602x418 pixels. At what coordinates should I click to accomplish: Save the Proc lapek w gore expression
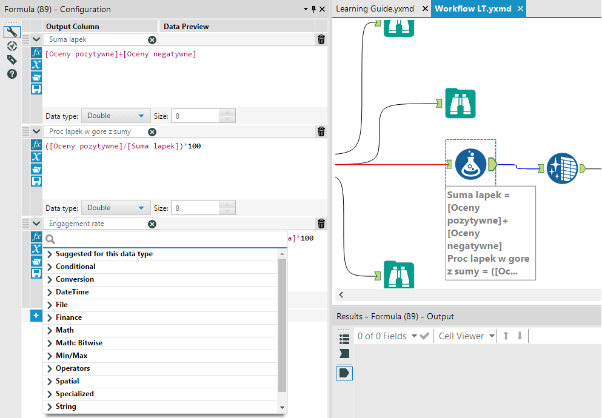[x=36, y=181]
